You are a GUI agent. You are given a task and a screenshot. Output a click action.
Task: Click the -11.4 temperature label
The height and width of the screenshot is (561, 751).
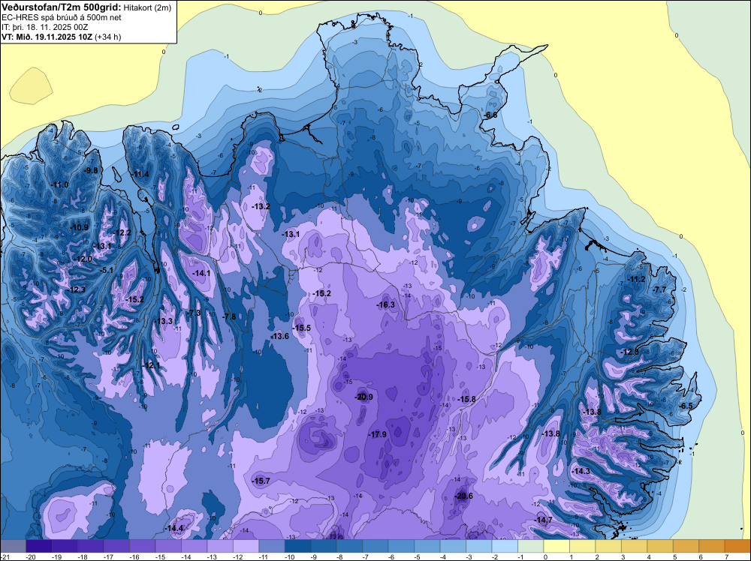coord(140,174)
